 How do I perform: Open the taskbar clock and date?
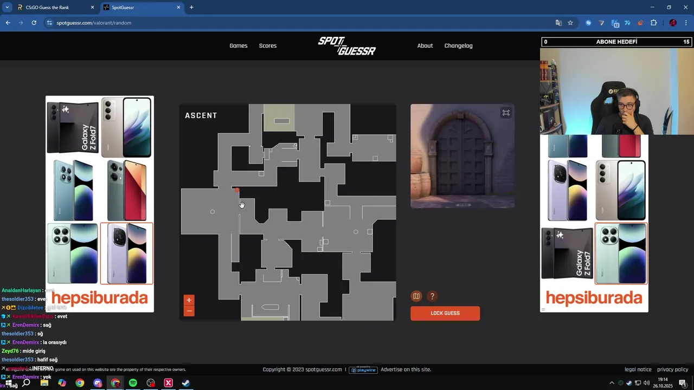point(663,383)
